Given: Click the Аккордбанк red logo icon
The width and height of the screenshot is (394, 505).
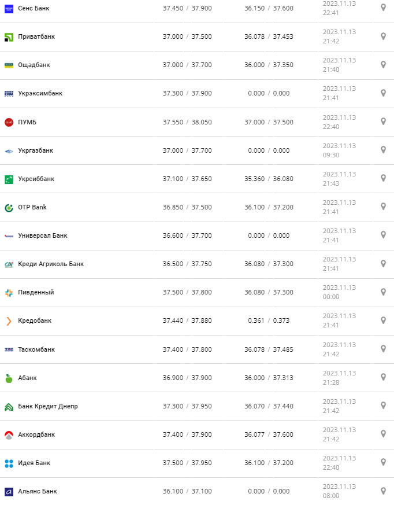Looking at the screenshot, I should [x=9, y=434].
